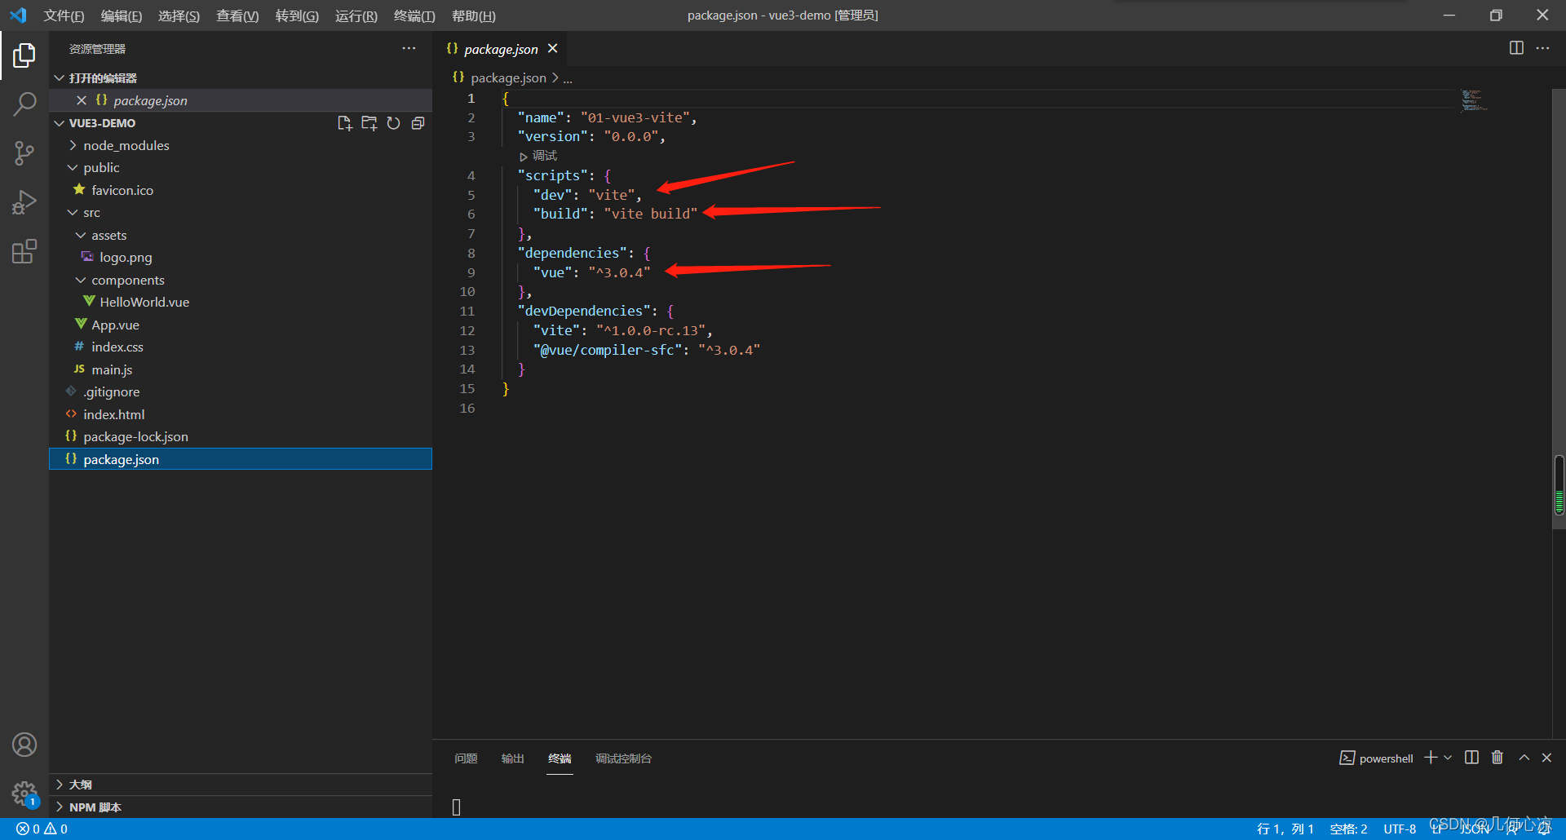Open the Accounts menu icon
1566x840 pixels.
click(x=24, y=745)
